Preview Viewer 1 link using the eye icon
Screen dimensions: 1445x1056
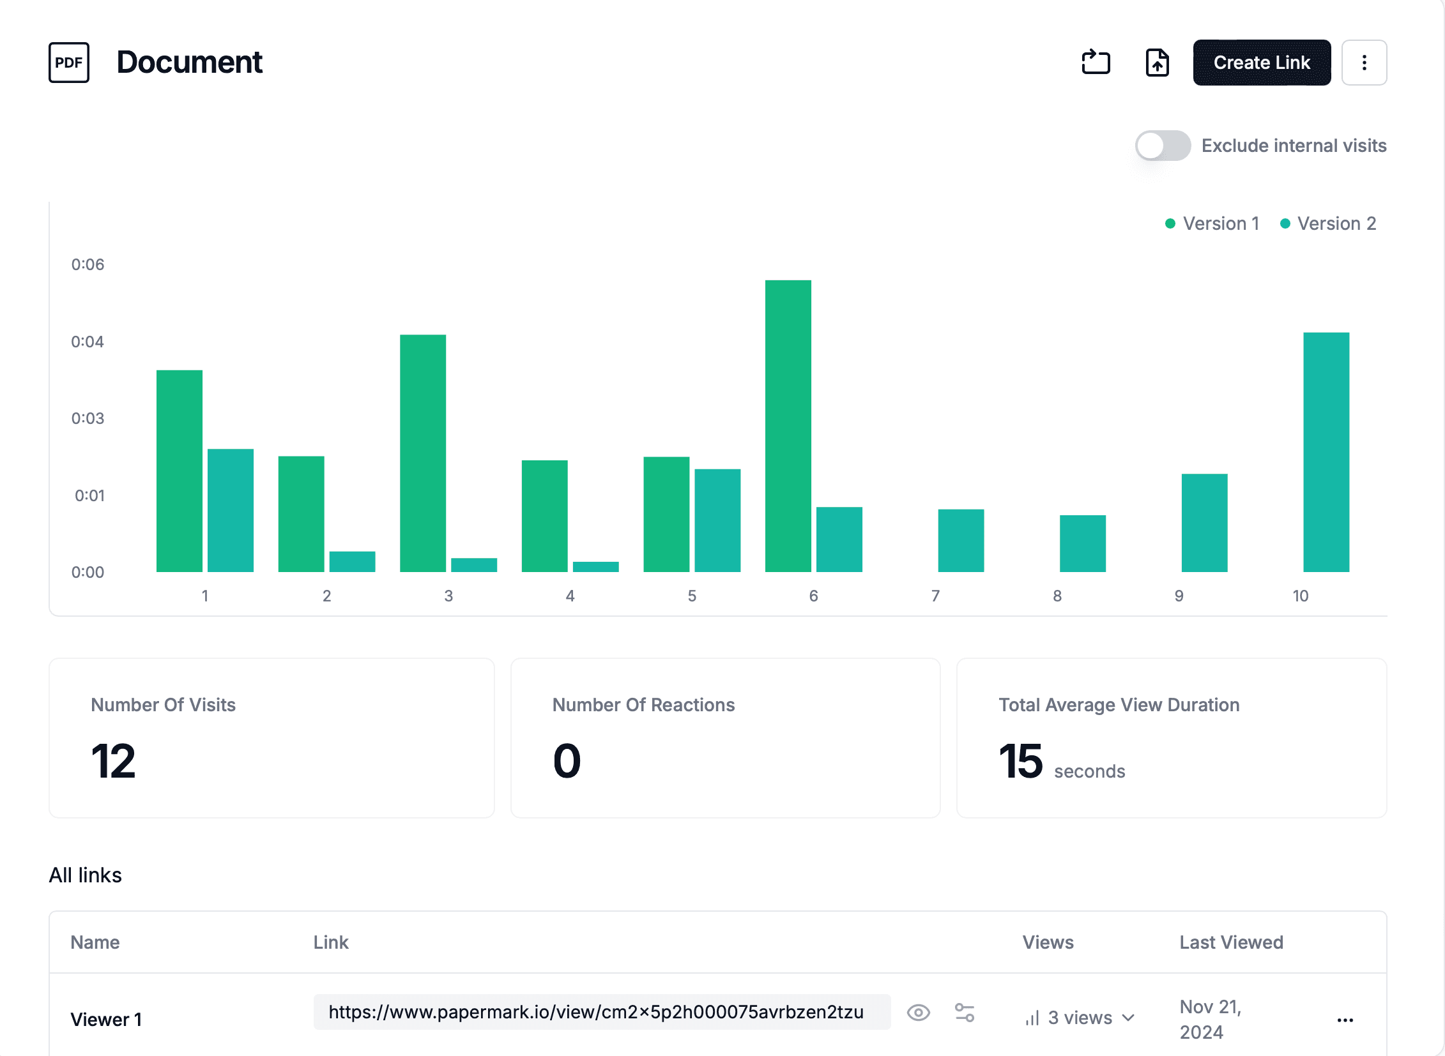(919, 1013)
